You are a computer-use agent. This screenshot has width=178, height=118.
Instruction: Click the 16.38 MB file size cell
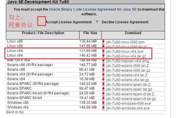[87, 79]
